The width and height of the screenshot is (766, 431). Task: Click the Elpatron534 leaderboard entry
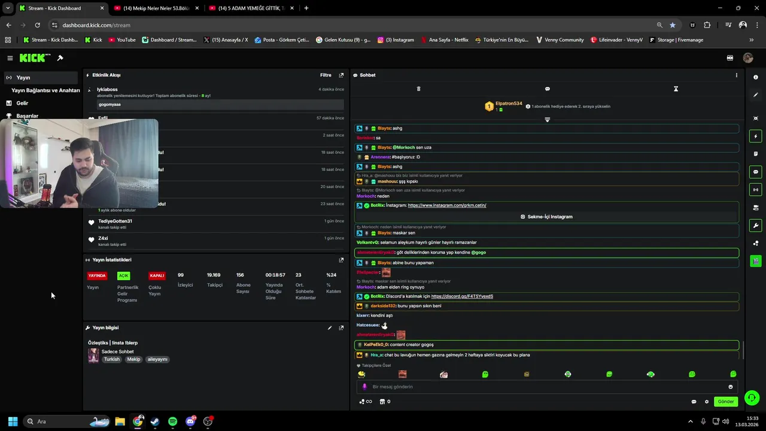pyautogui.click(x=503, y=106)
